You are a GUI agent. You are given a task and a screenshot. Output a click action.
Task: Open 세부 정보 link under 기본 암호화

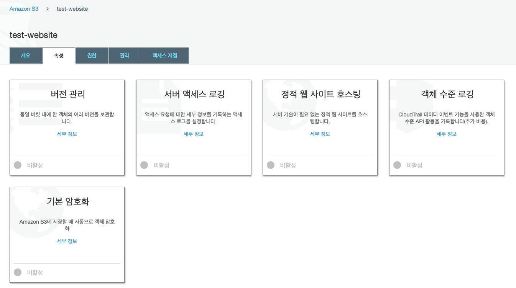tap(67, 241)
